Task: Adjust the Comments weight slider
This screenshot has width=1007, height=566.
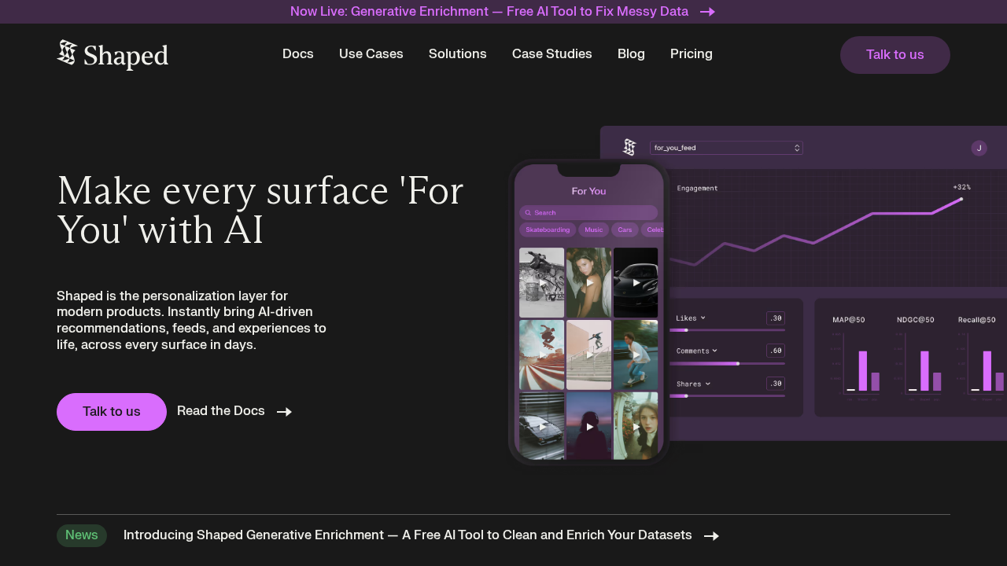Action: pos(737,363)
